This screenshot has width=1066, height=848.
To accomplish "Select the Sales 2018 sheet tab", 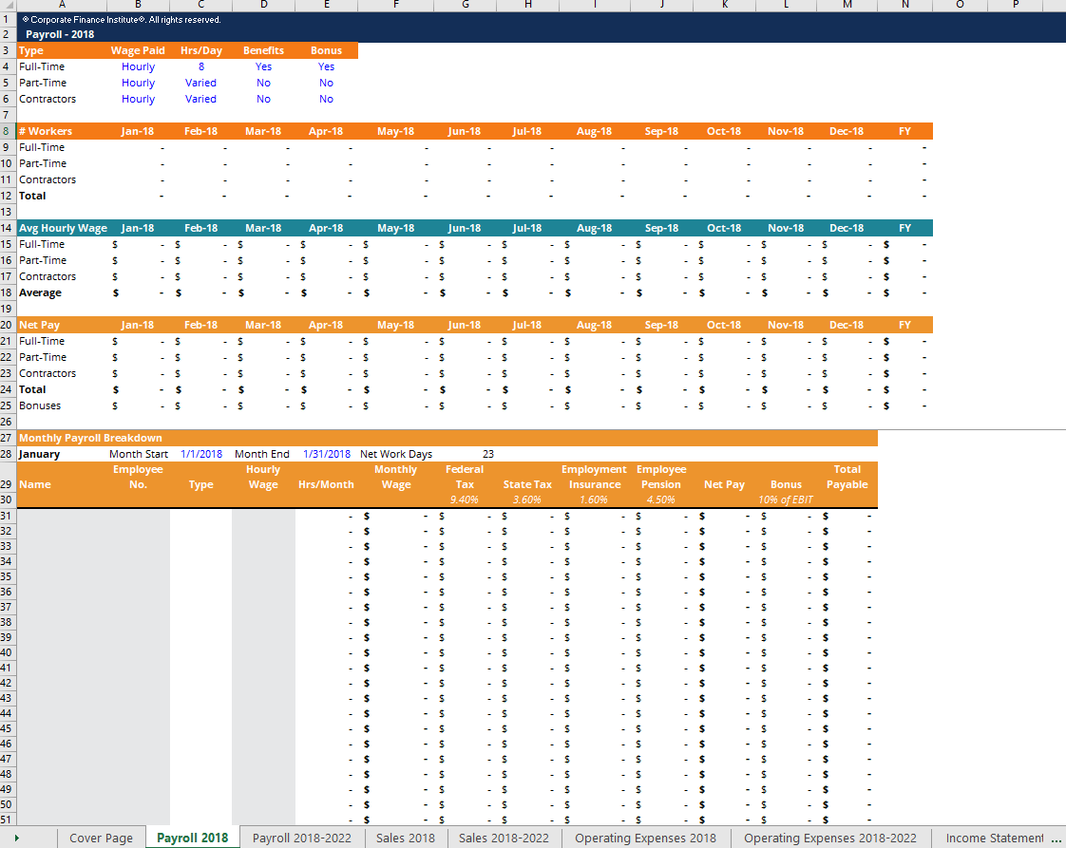I will click(x=406, y=838).
